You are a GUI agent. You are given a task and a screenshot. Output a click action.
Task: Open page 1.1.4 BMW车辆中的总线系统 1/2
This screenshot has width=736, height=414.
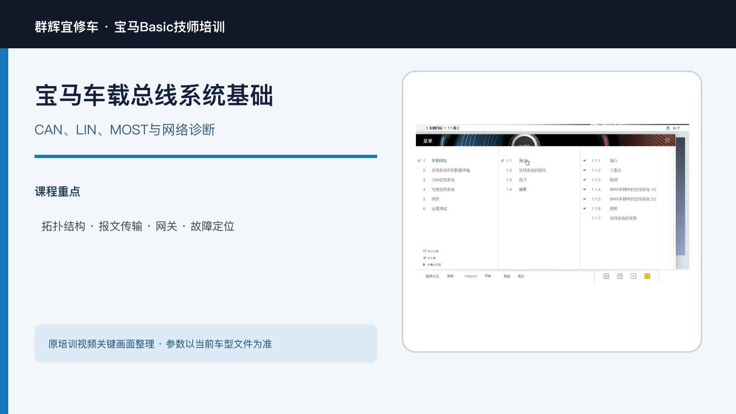click(x=624, y=190)
